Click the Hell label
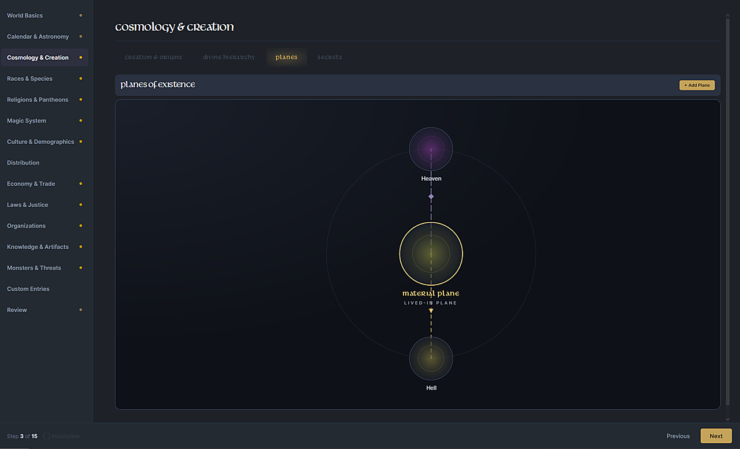740x449 pixels. 431,388
